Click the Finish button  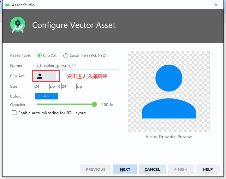(181, 169)
